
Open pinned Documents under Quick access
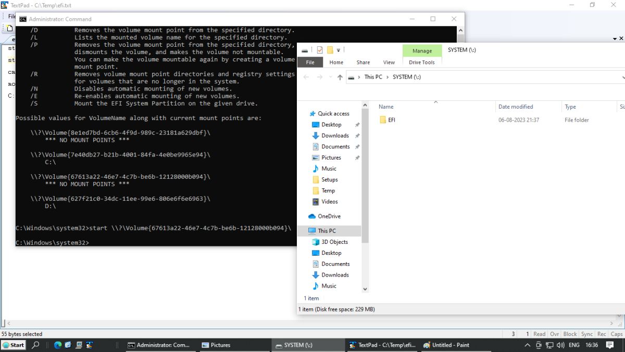pos(335,147)
